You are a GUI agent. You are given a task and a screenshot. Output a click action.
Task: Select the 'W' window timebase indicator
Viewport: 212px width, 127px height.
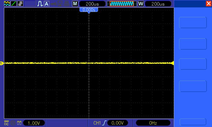pyautogui.click(x=141, y=4)
